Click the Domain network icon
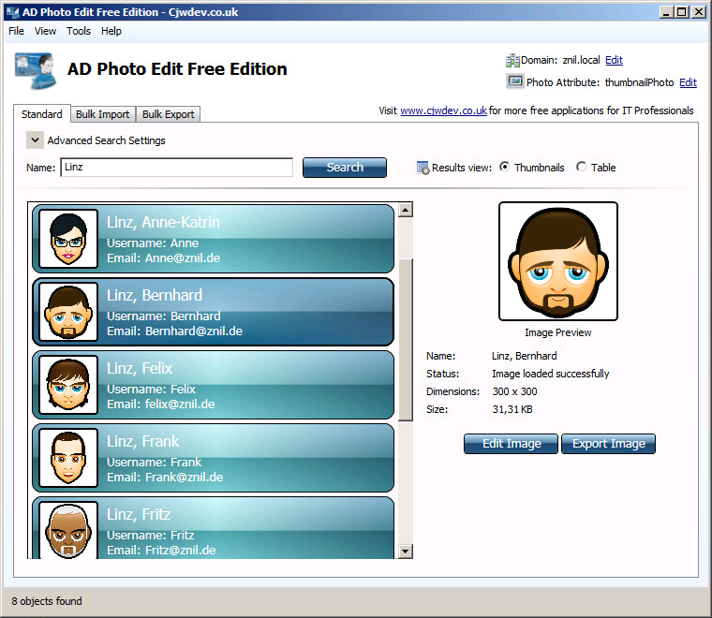Viewport: 712px width, 618px height. 513,60
